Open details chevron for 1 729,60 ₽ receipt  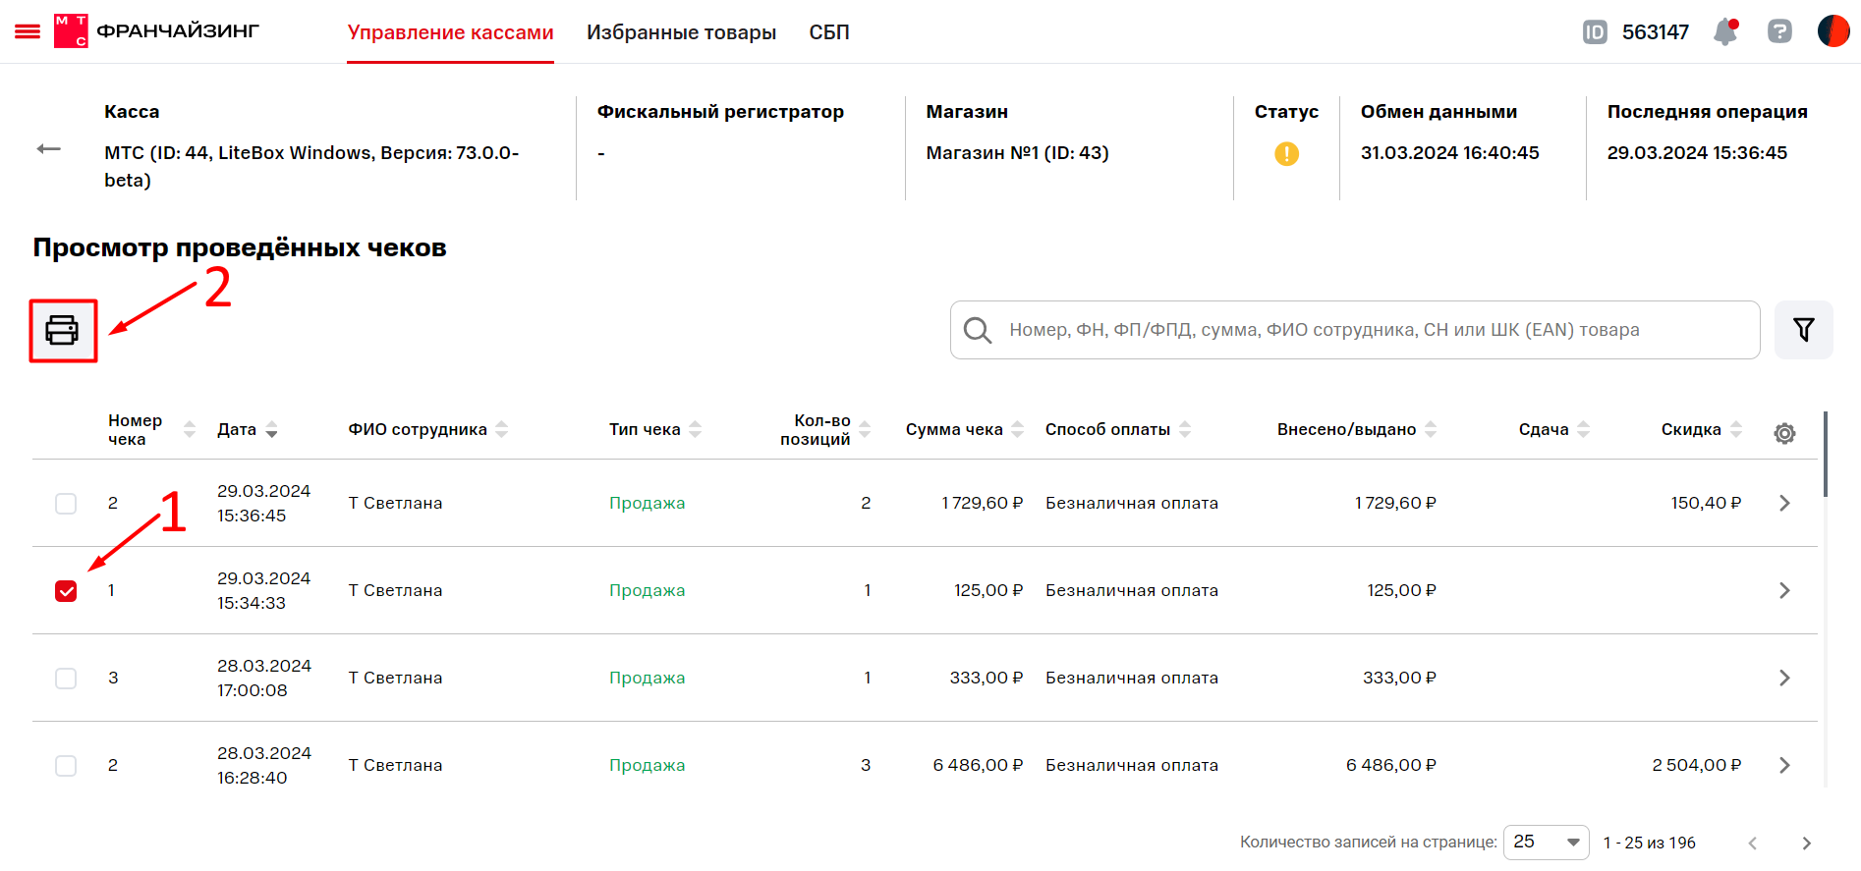[1784, 503]
